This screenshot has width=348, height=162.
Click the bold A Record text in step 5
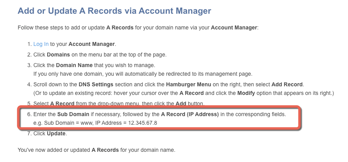click(62, 104)
